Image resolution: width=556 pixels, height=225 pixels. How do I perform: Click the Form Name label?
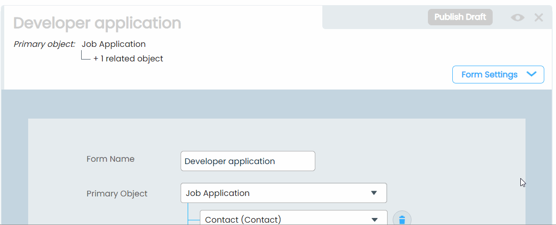[x=110, y=159]
